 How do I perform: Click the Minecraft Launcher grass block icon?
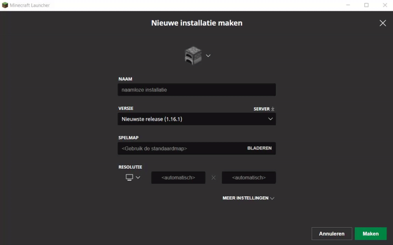click(5, 5)
